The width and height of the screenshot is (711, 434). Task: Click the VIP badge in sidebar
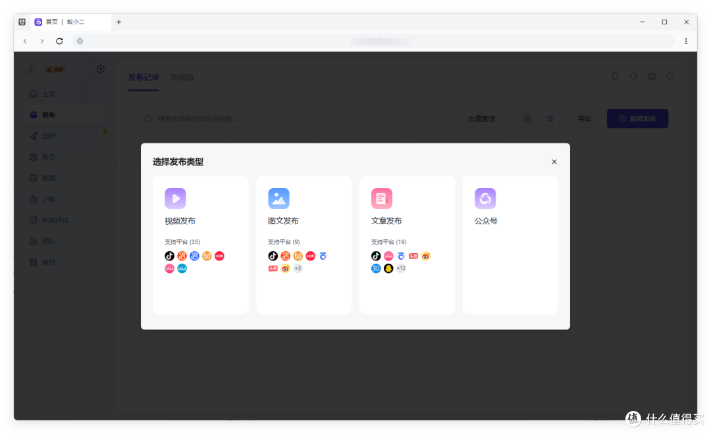tap(55, 69)
